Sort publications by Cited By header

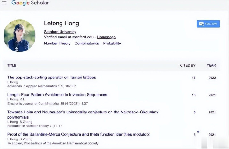pos(188,65)
